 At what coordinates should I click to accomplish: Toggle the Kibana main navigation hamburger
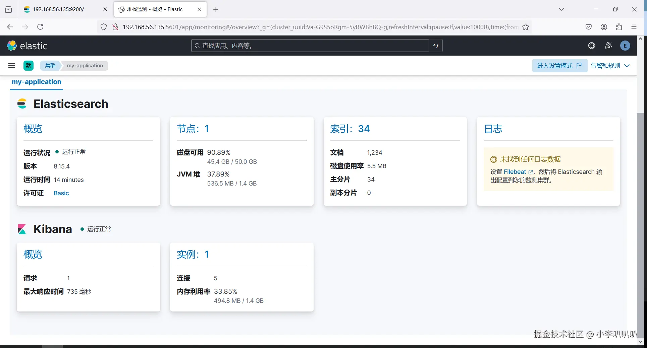pyautogui.click(x=12, y=66)
